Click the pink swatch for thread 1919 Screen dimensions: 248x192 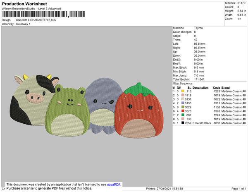[183, 95]
